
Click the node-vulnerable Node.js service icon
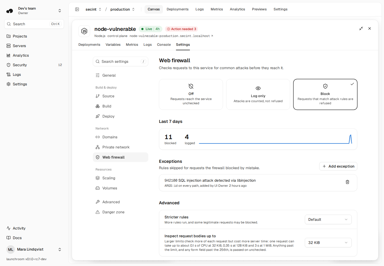(x=84, y=31)
